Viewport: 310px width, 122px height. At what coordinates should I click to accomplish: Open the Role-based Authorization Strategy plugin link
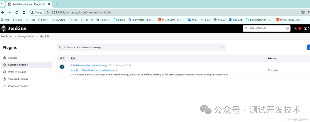point(89,65)
